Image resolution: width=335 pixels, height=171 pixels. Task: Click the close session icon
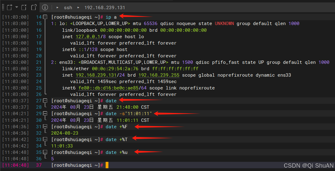coord(24,7)
